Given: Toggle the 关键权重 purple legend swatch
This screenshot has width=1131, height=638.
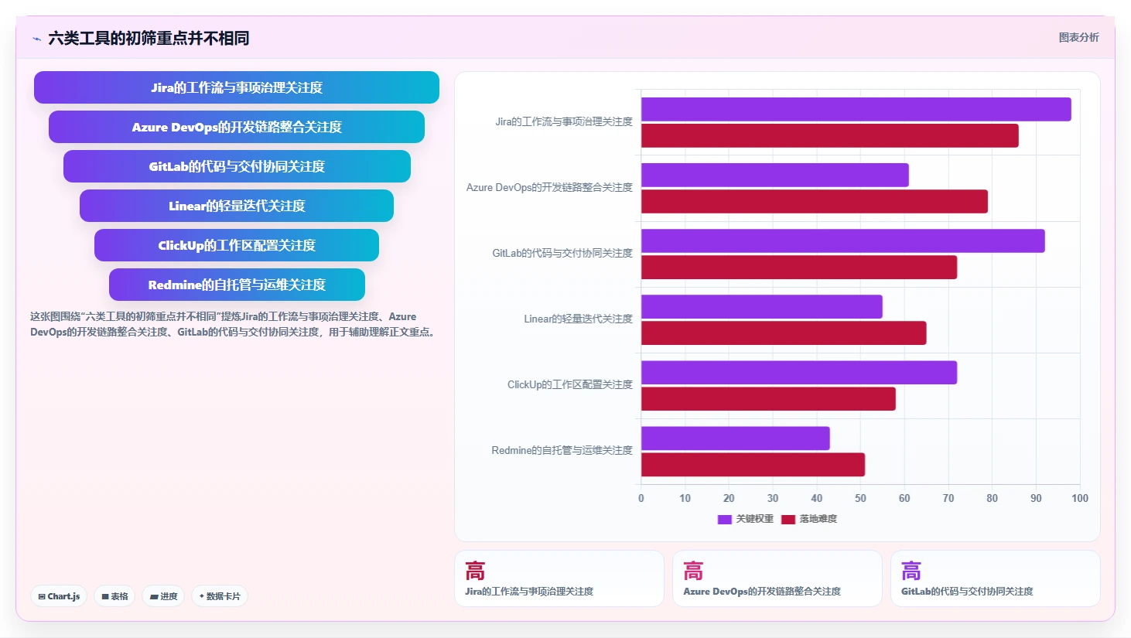Looking at the screenshot, I should click(x=725, y=519).
